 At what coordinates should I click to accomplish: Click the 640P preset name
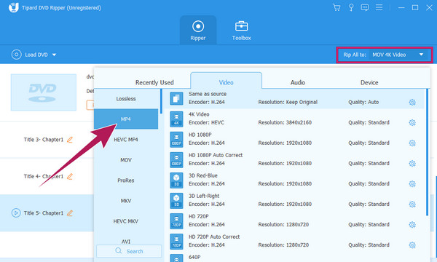pos(194,257)
